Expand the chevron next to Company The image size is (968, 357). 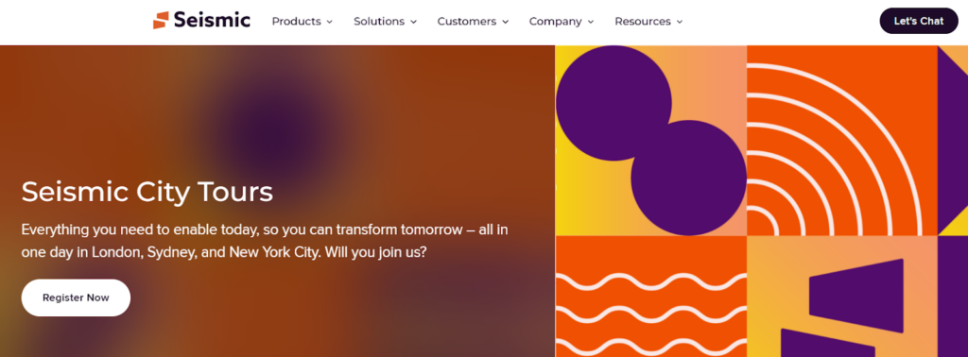click(590, 23)
